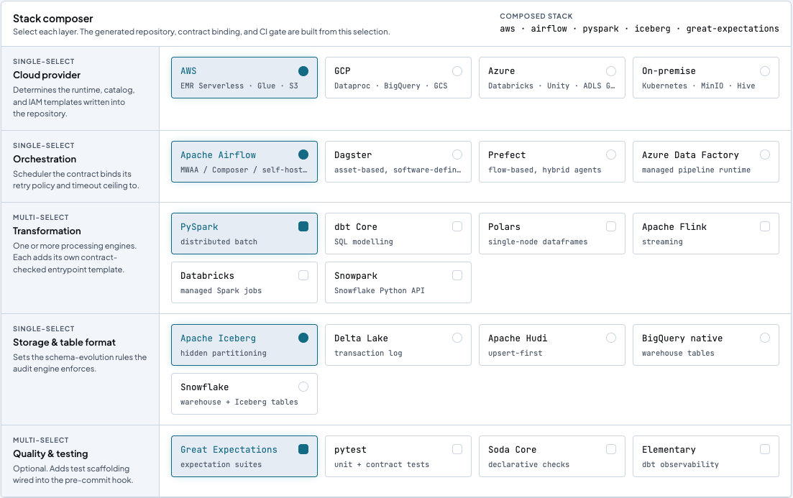Viewport: 793px width, 498px height.
Task: Click the 'asset-based, software-defin…' text
Action: pos(398,170)
